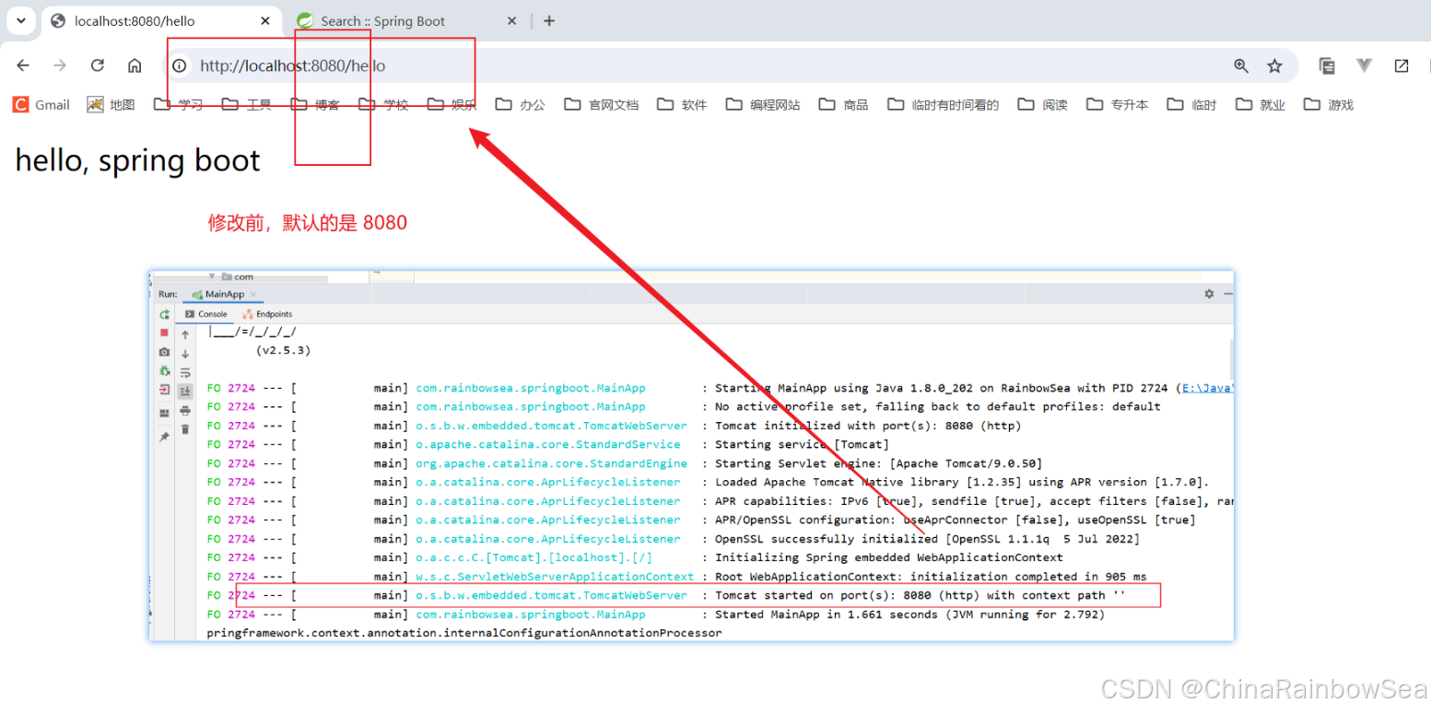Clear all console output with trash icon
The height and width of the screenshot is (714, 1431).
(185, 429)
